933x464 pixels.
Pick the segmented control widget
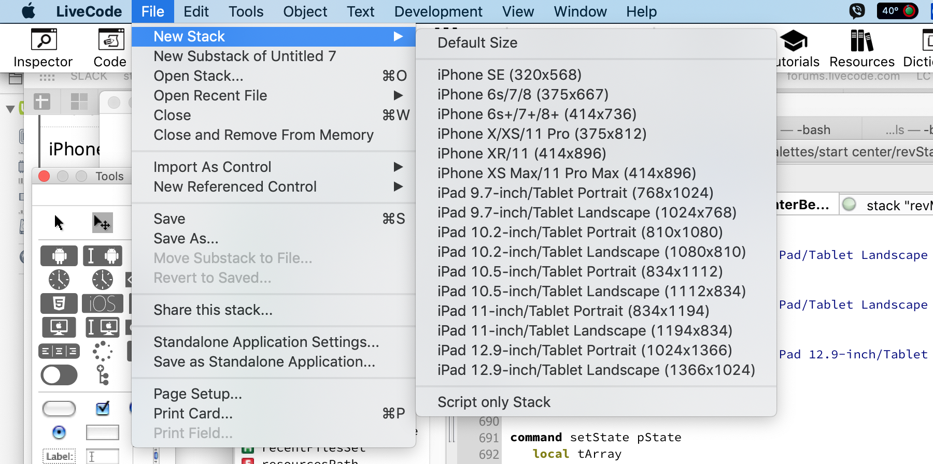point(59,352)
